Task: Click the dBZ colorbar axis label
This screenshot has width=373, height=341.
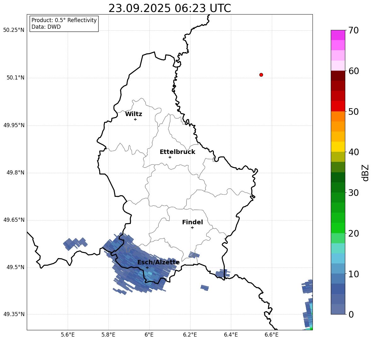Action: coord(365,173)
